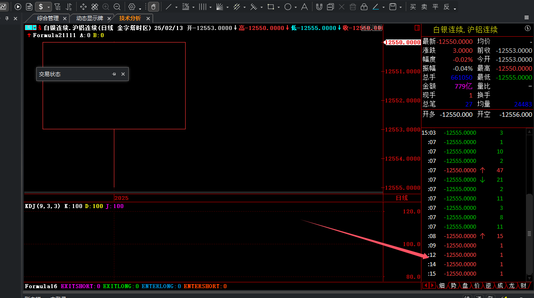This screenshot has height=298, width=534.
Task: Toggle the lock drawings icon
Action: pyautogui.click(x=364, y=7)
